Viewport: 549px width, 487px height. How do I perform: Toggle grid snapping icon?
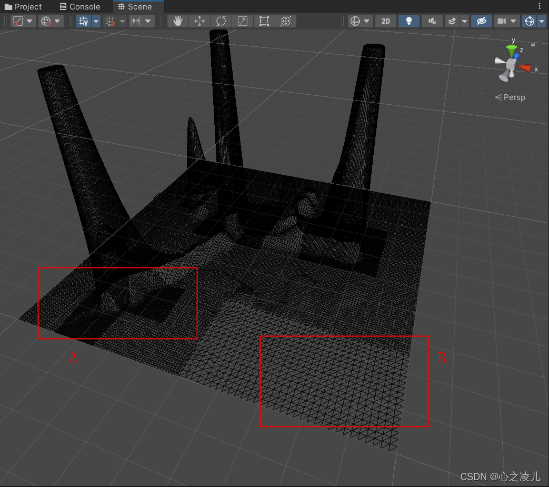pyautogui.click(x=111, y=22)
